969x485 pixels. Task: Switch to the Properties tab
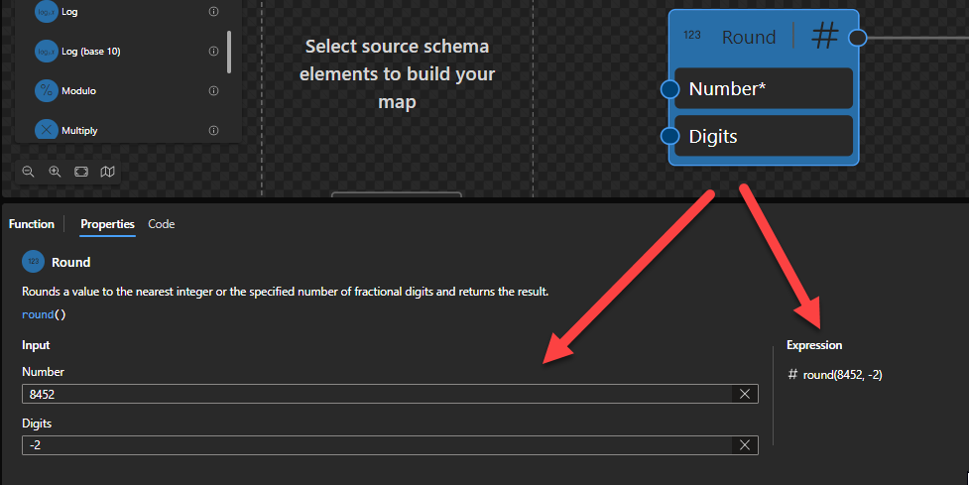pos(107,224)
